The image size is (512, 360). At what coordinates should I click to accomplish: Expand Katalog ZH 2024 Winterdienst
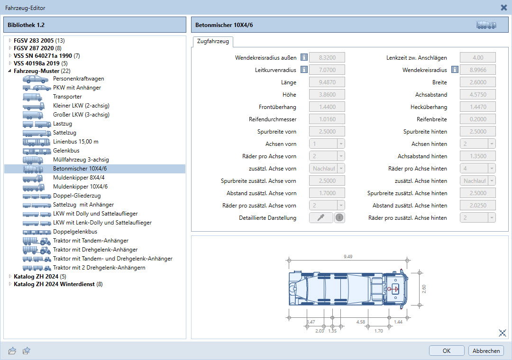click(x=10, y=284)
